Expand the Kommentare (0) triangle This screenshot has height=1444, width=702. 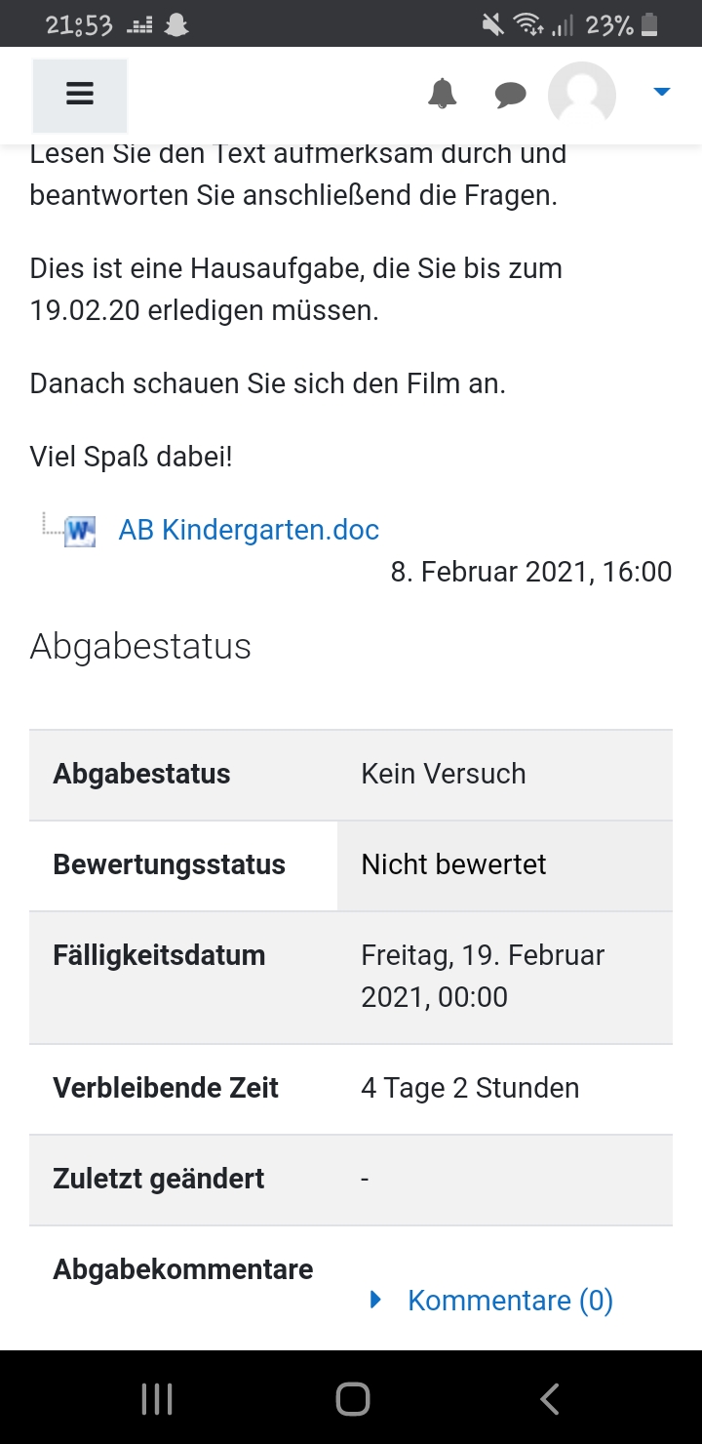point(376,1300)
